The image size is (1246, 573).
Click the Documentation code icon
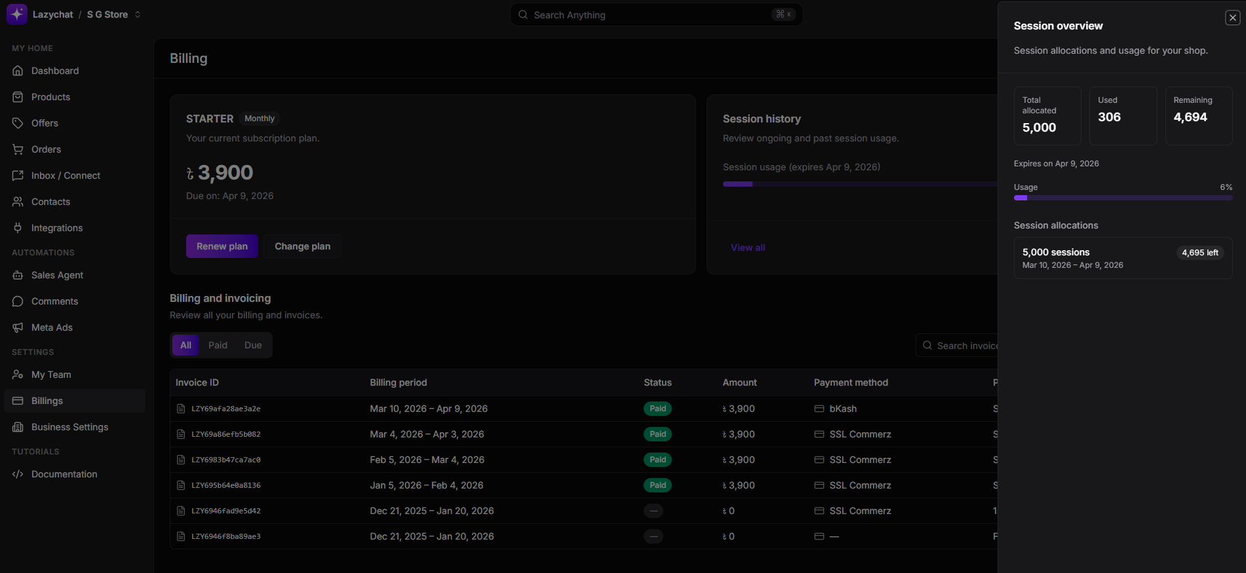[18, 474]
